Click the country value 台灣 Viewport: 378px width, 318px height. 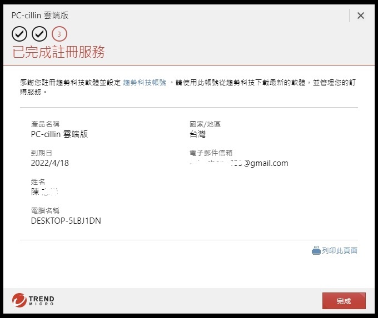coord(197,134)
